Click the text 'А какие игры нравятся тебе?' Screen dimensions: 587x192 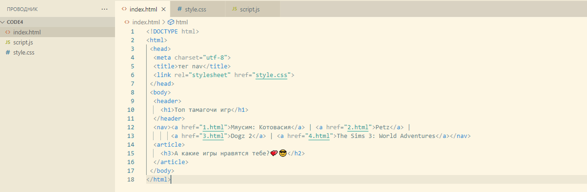[x=222, y=153]
